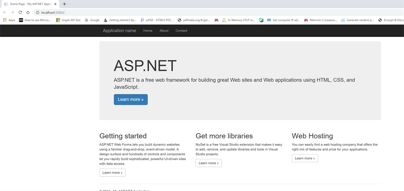This screenshot has height=191, width=404.
Task: Go to the browser home page icon
Action: point(28,12)
